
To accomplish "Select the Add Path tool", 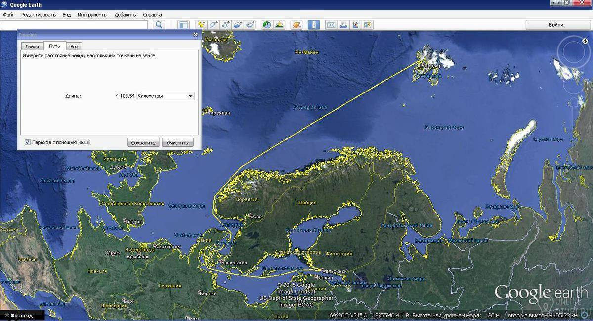I will 226,25.
